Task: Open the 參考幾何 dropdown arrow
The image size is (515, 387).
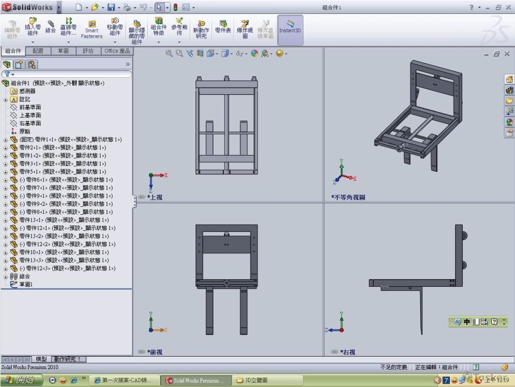Action: (x=179, y=42)
